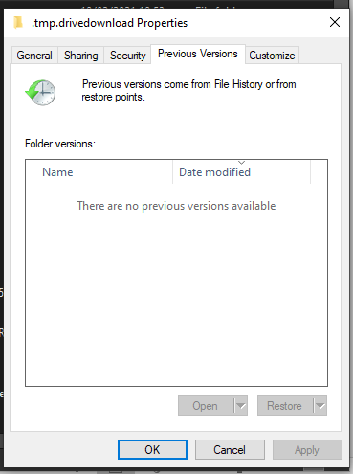Select the Previous Versions tab
353x474 pixels.
click(198, 54)
